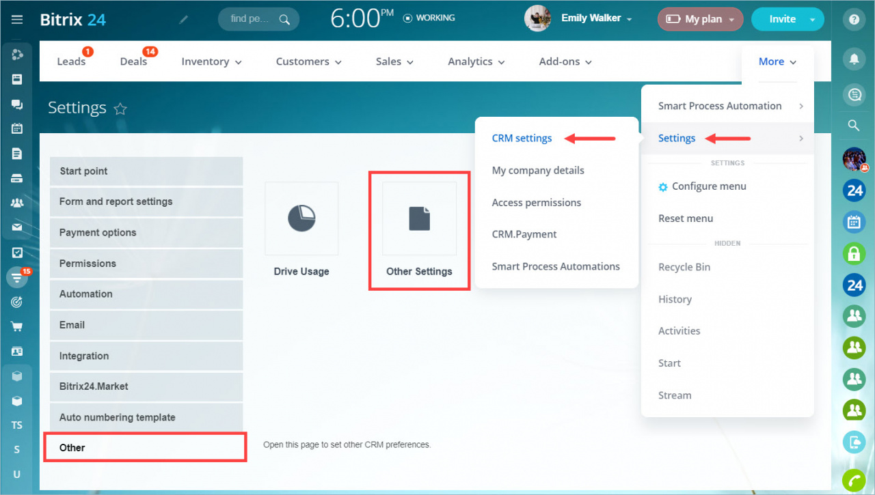Image resolution: width=875 pixels, height=495 pixels.
Task: Open Permissions settings section
Action: point(146,264)
